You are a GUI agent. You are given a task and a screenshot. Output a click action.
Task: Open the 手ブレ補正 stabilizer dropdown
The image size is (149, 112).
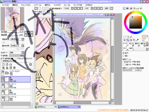(48, 12)
